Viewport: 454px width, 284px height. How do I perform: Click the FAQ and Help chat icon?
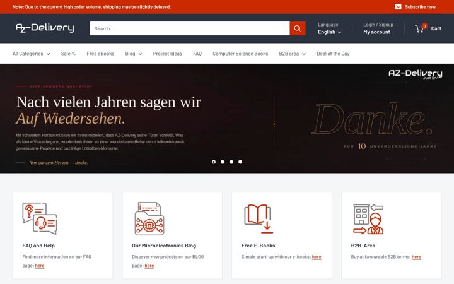point(40,218)
